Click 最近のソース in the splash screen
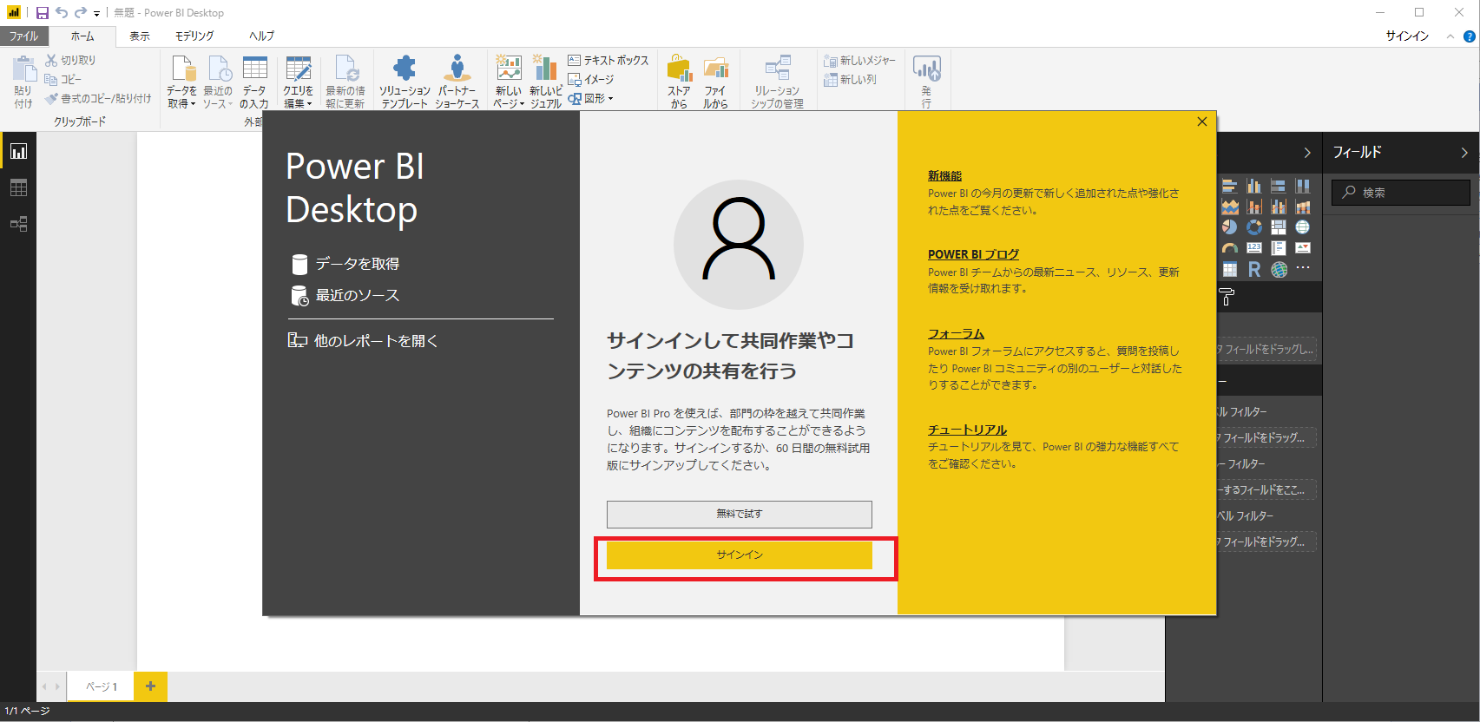1480x722 pixels. [345, 296]
